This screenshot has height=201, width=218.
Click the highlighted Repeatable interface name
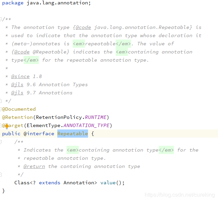pyautogui.click(x=72, y=134)
